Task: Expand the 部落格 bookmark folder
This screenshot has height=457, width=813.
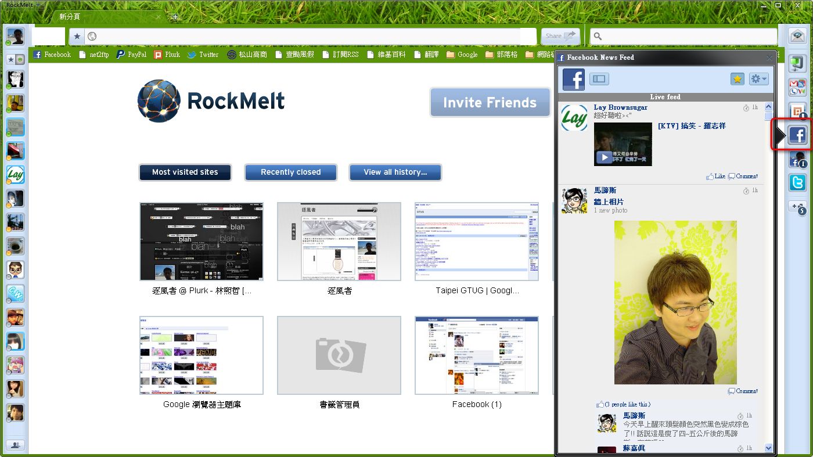Action: (x=501, y=55)
